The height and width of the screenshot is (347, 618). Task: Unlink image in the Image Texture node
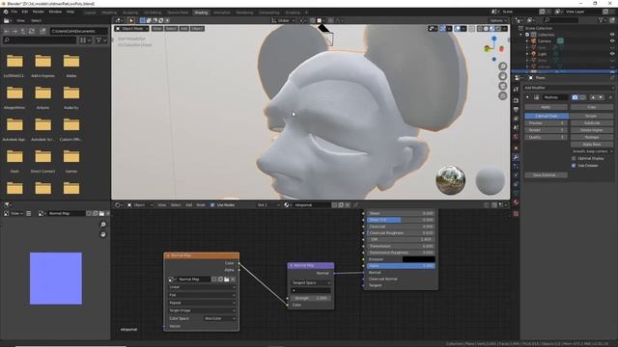tap(233, 280)
